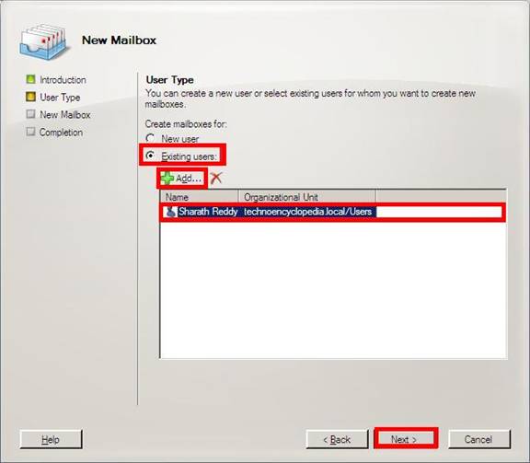This screenshot has height=463, width=530.
Task: Click the red X remove icon
Action: point(216,178)
